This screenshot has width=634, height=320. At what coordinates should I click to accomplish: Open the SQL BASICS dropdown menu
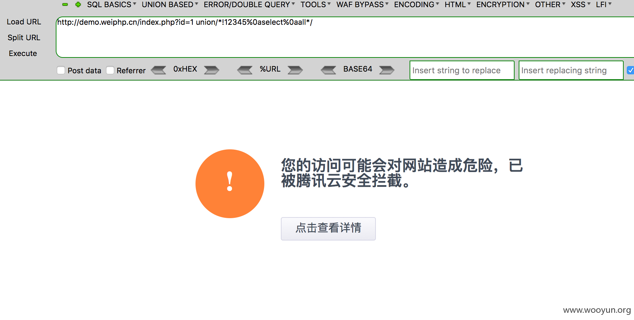coord(112,4)
